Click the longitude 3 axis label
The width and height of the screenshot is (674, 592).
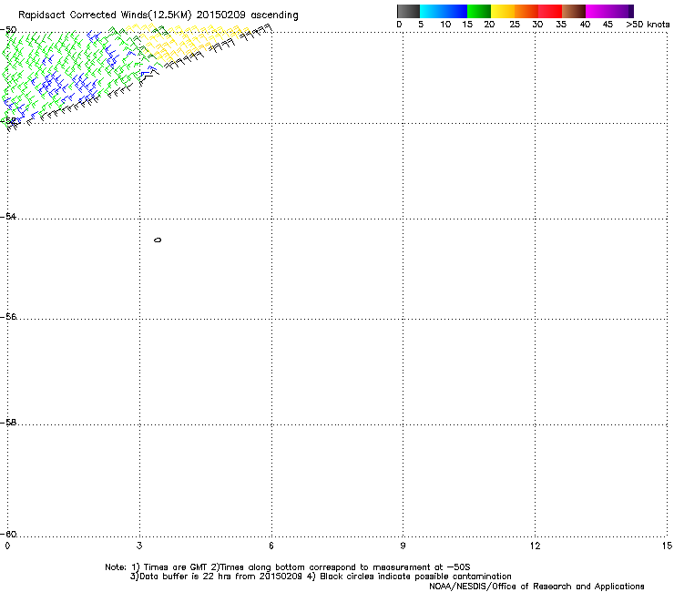(139, 546)
